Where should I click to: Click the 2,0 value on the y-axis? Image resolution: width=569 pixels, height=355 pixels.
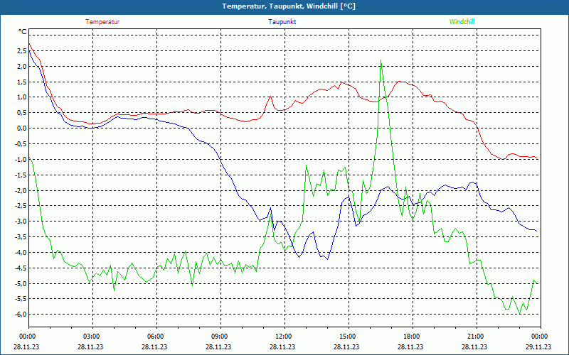pos(22,66)
